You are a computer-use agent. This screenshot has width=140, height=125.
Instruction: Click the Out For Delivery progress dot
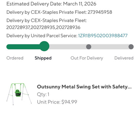[89, 47]
